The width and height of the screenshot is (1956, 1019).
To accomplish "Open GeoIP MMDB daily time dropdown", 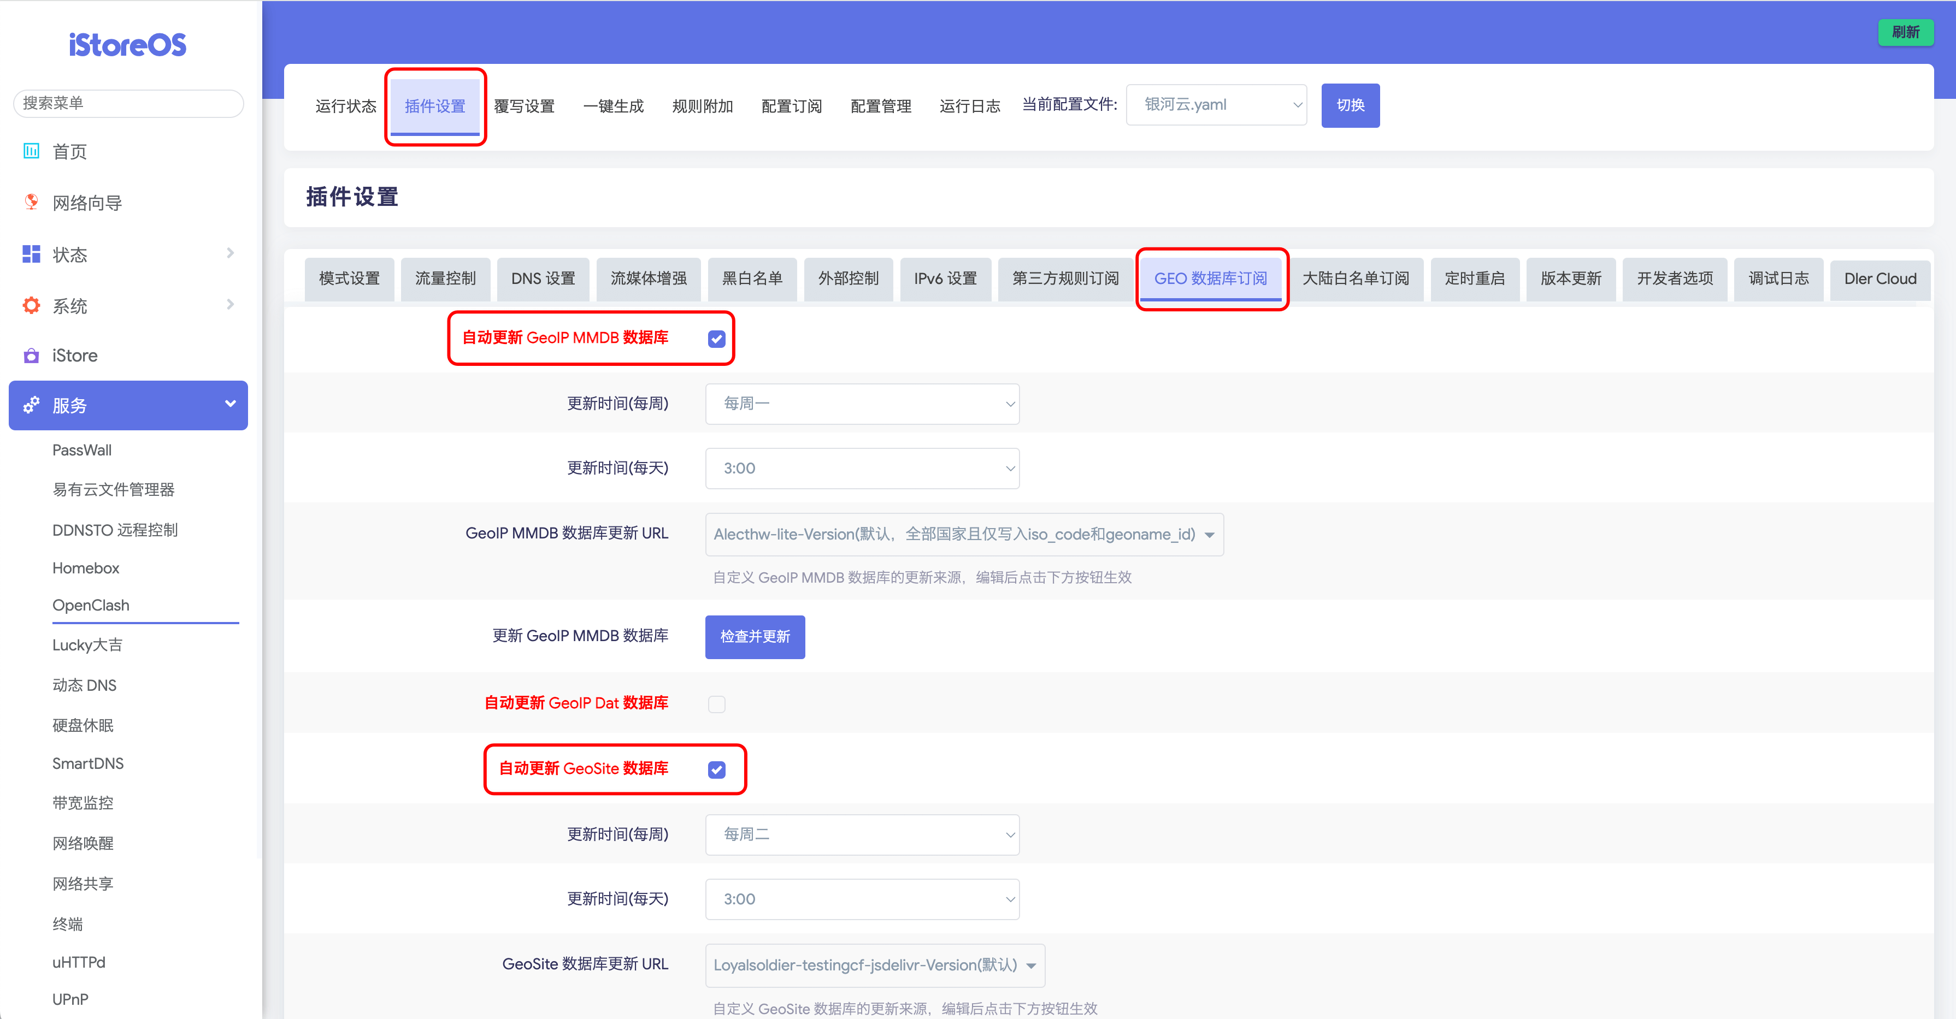I will [x=862, y=468].
